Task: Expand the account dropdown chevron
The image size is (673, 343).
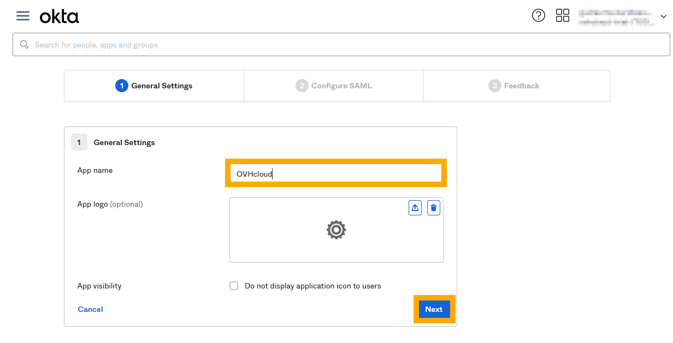Action: click(x=664, y=17)
